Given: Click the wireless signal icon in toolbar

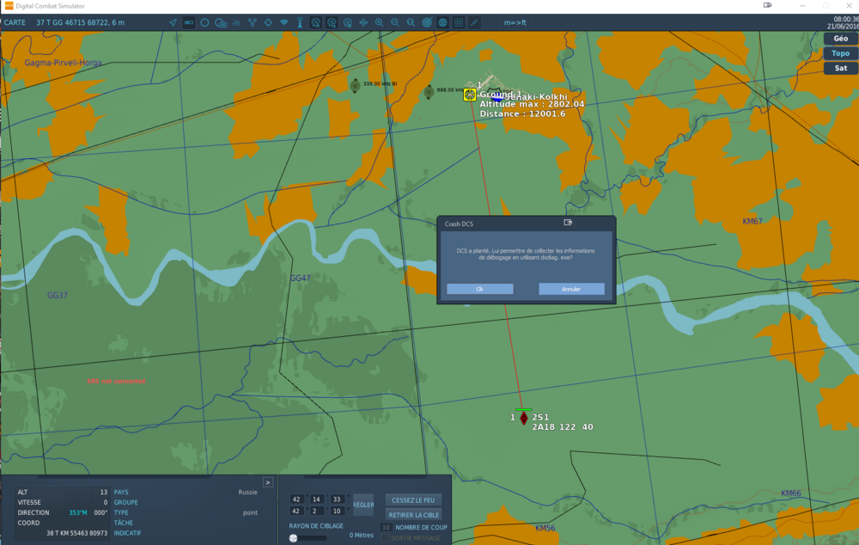Looking at the screenshot, I should tap(283, 22).
